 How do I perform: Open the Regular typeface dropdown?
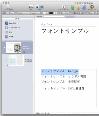click(x=36, y=13)
